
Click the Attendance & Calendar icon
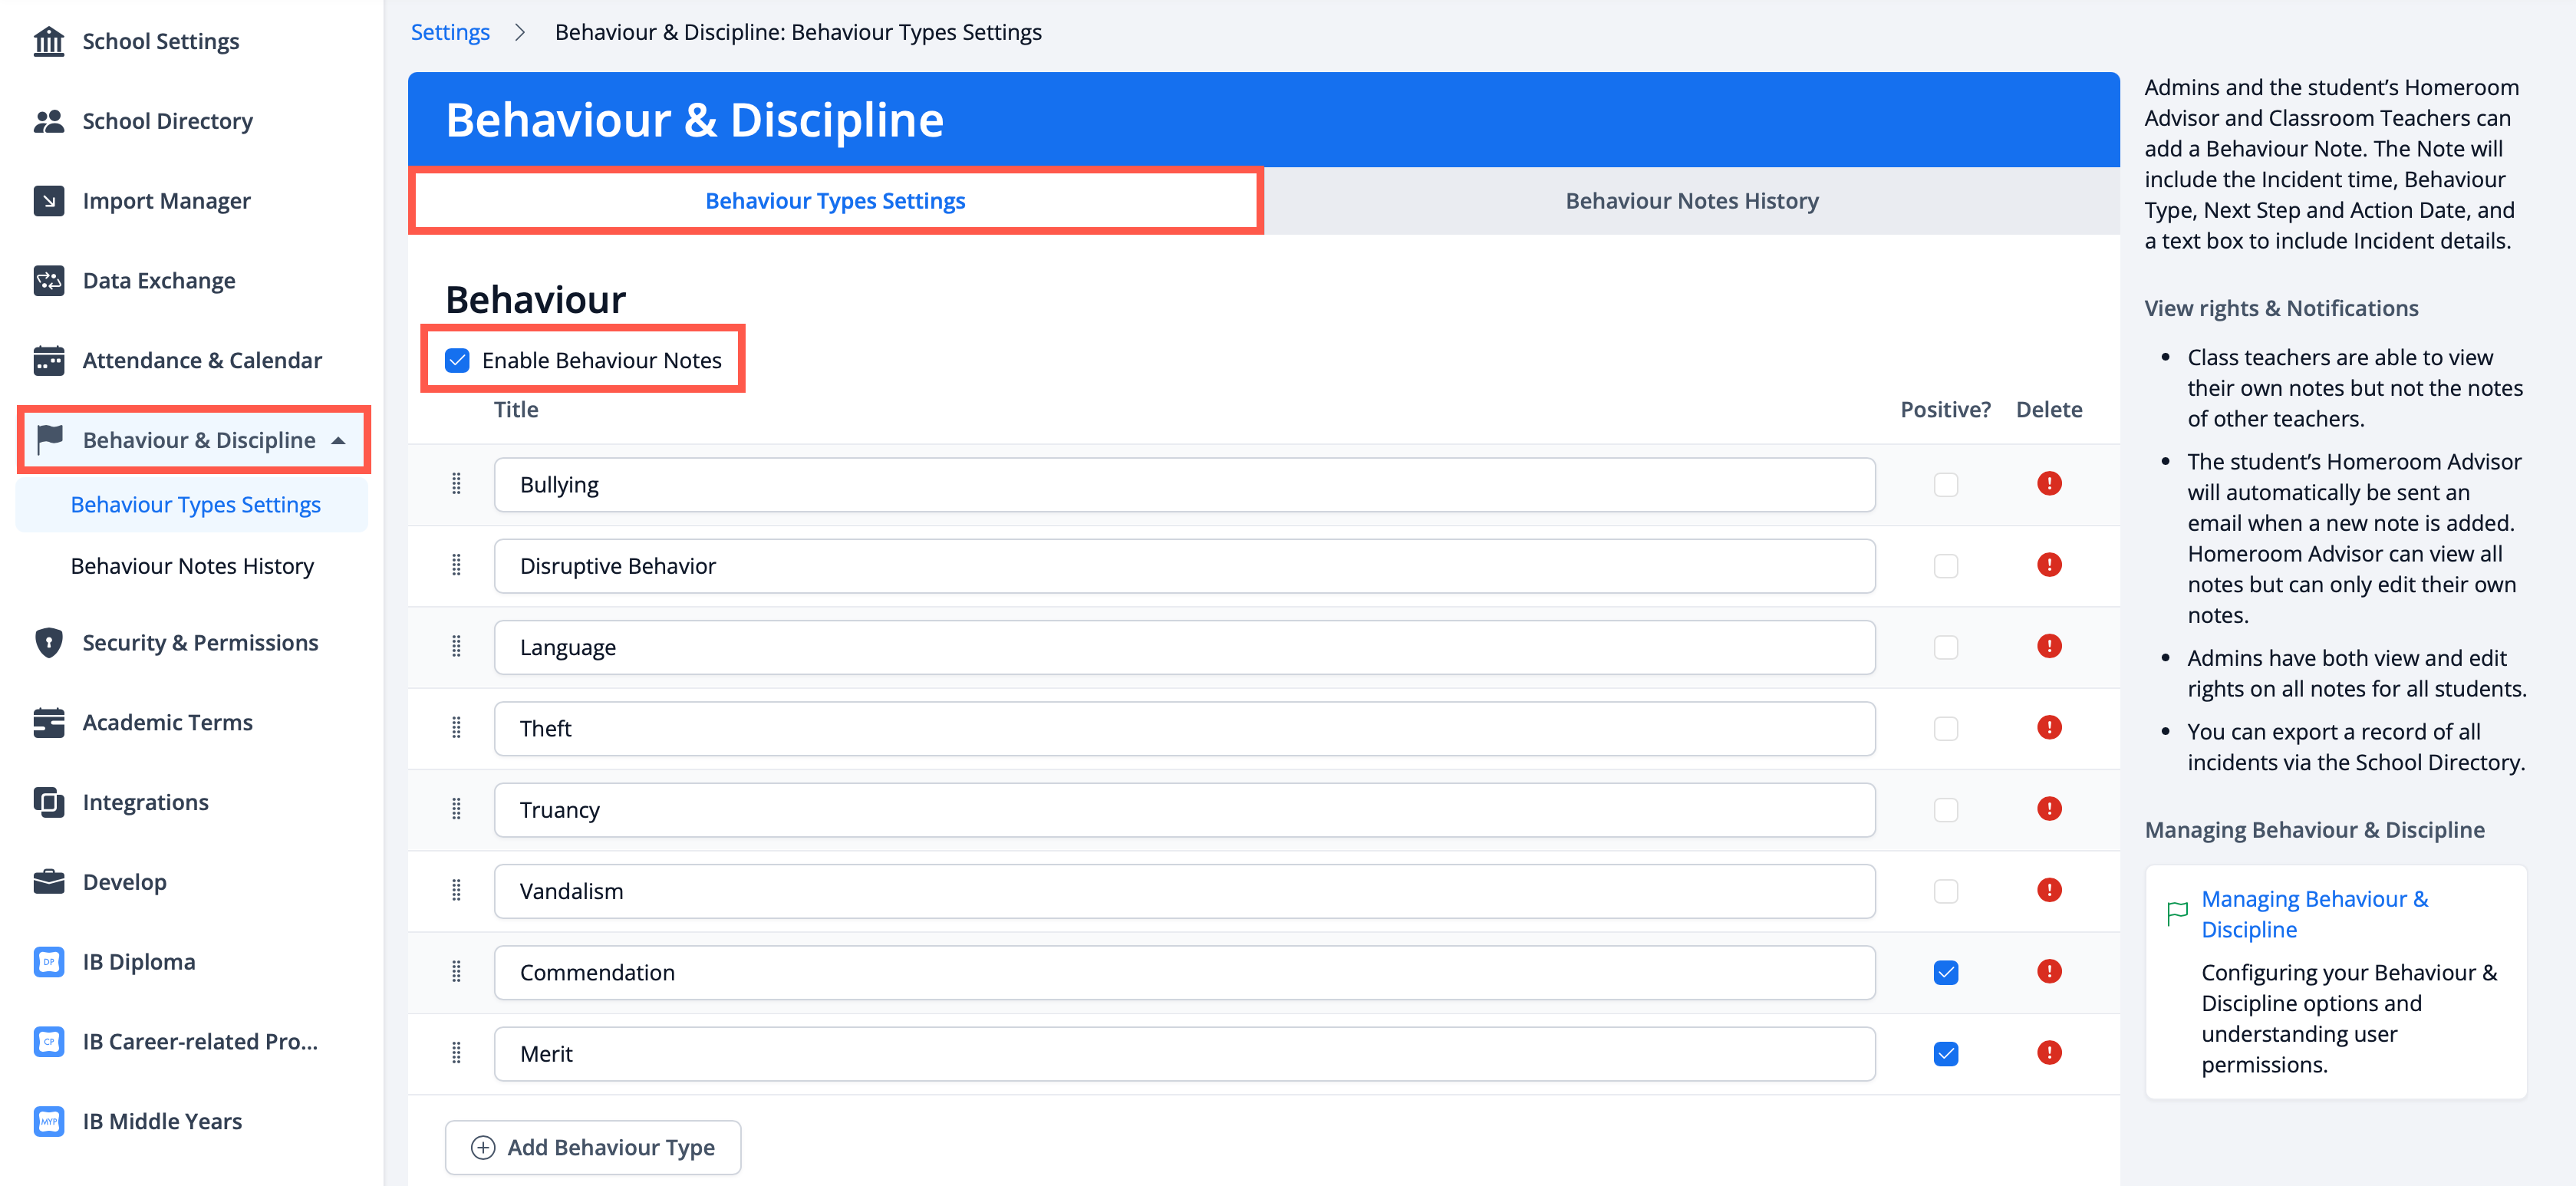pyautogui.click(x=48, y=360)
